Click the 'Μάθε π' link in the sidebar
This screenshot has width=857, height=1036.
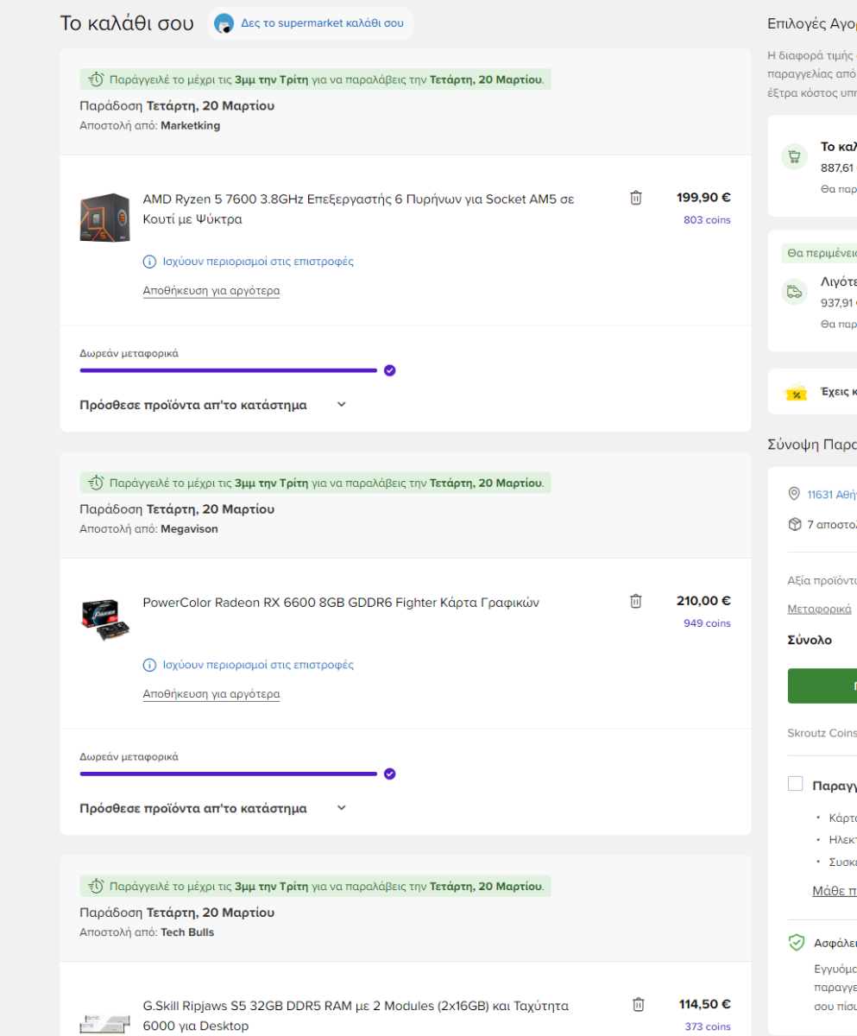tap(834, 890)
